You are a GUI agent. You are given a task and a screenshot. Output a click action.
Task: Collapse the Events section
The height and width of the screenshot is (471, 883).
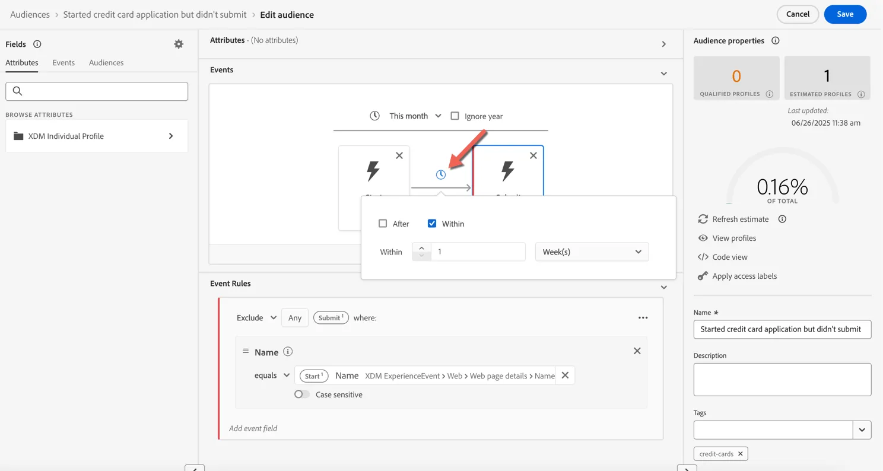663,74
